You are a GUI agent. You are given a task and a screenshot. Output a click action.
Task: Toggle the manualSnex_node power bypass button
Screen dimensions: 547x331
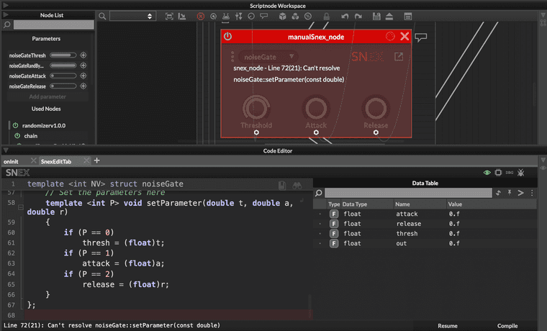coord(228,36)
